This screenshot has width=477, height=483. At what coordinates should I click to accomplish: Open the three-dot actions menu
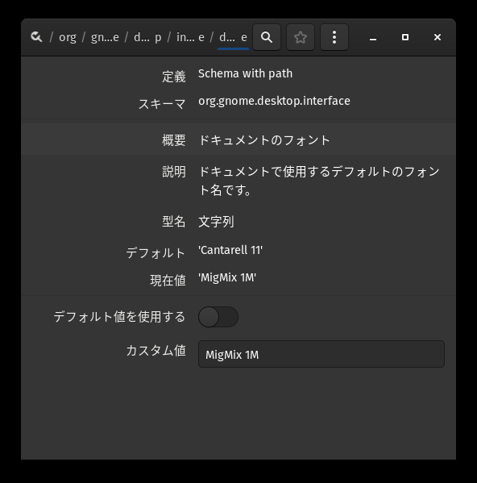click(334, 37)
